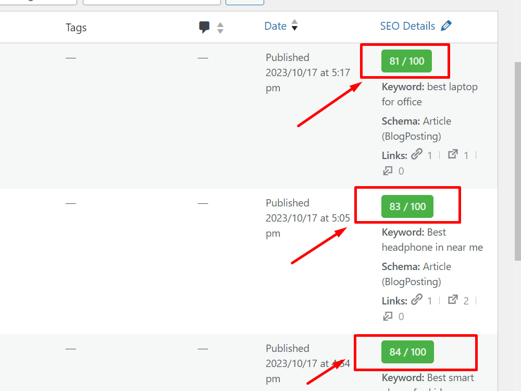The height and width of the screenshot is (391, 521).
Task: Click internal links icon for best laptop post
Action: pyautogui.click(x=417, y=154)
